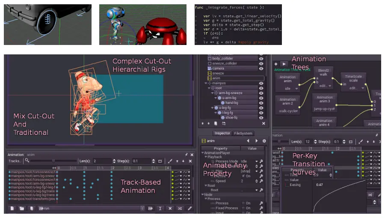
Task: Hide the camera node via eye icon
Action: 261,69
